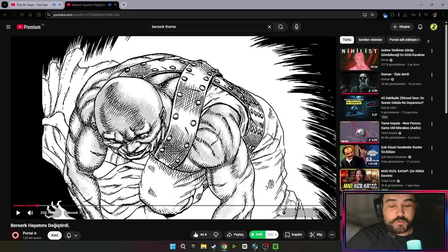Expand subscription notification bell dropdown
Screen dimensions: 448x252
pyautogui.click(x=72, y=235)
